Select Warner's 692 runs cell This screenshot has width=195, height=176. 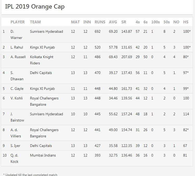[x=98, y=31]
